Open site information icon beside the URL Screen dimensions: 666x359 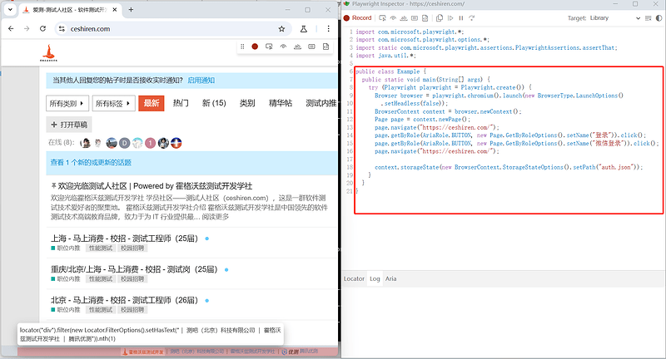[62, 29]
